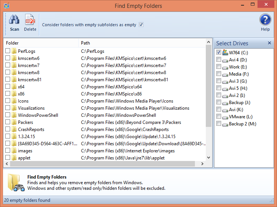Select path C:\Program Files\KMSpico\cert\kmscertw8
This screenshot has height=207, width=277.
(x=123, y=73)
